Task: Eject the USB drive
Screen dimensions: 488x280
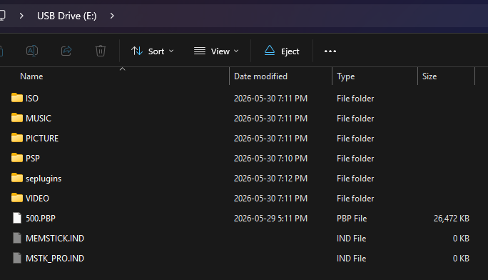Action: 282,51
